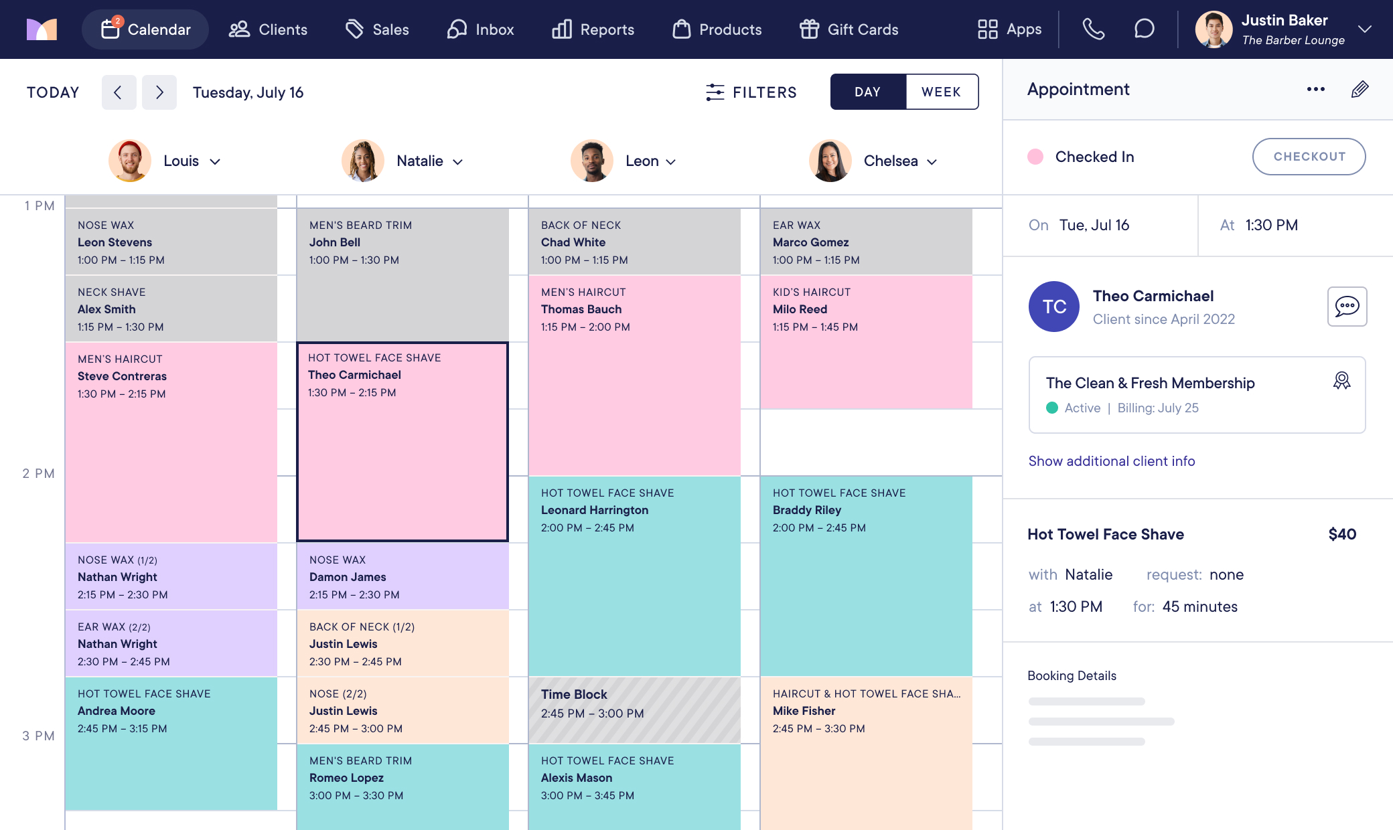
Task: Open the Apps grid icon
Action: coord(987,29)
